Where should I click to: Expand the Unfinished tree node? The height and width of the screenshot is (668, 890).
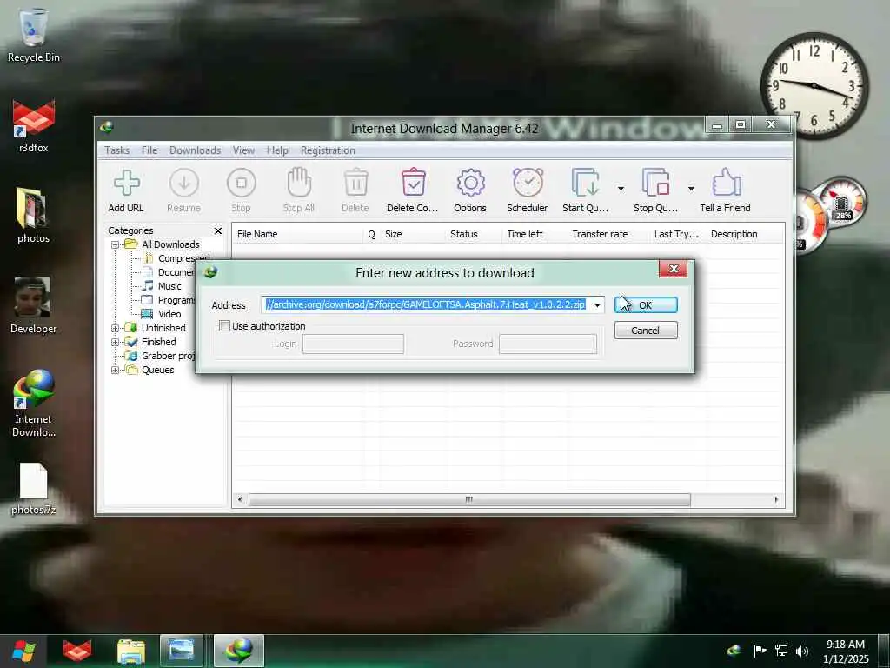(x=115, y=328)
